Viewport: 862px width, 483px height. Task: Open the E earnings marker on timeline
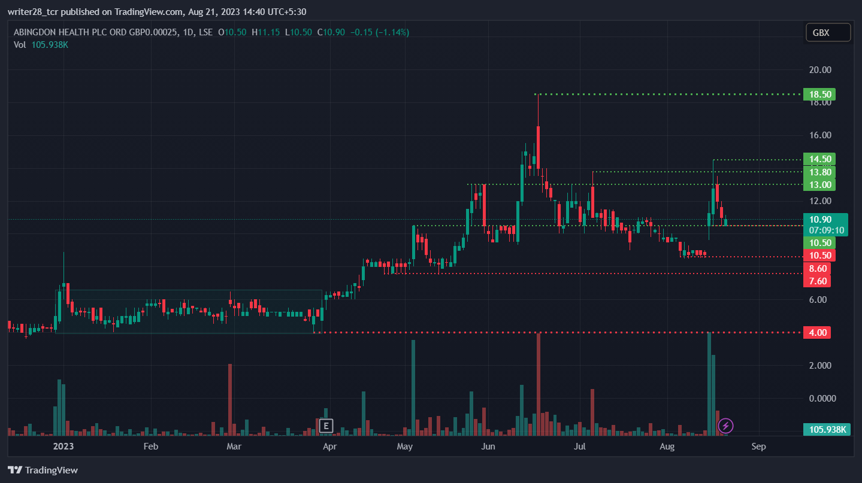[x=326, y=426]
